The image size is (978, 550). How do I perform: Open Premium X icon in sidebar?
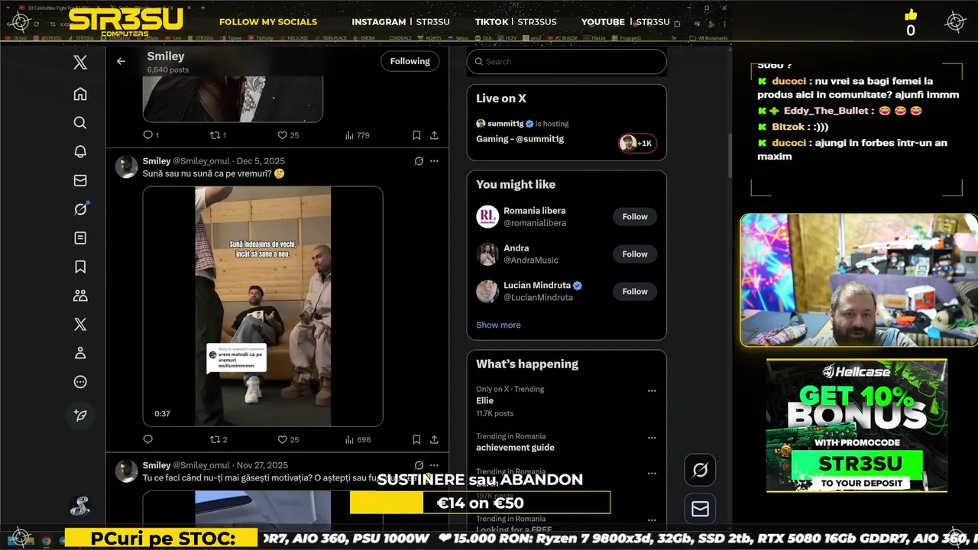pos(80,324)
